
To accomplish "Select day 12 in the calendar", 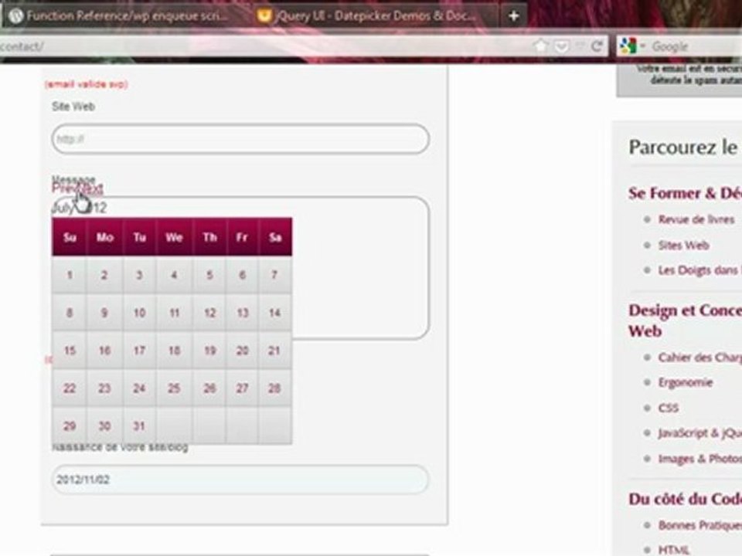I will tap(209, 313).
